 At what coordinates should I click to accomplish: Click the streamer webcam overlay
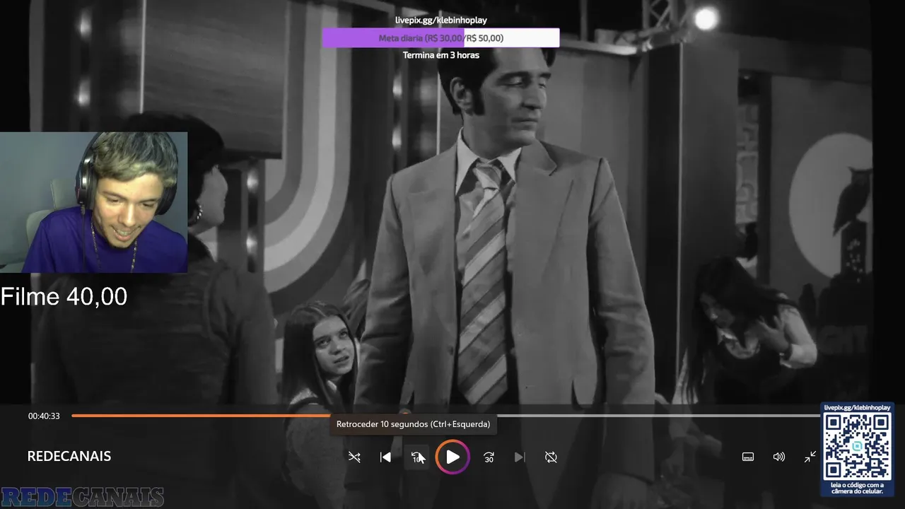click(93, 202)
